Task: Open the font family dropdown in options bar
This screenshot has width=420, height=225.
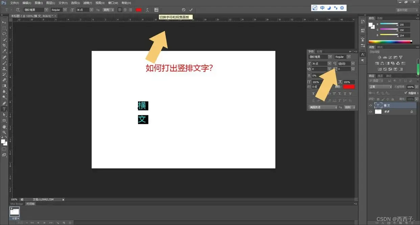Action: point(46,10)
